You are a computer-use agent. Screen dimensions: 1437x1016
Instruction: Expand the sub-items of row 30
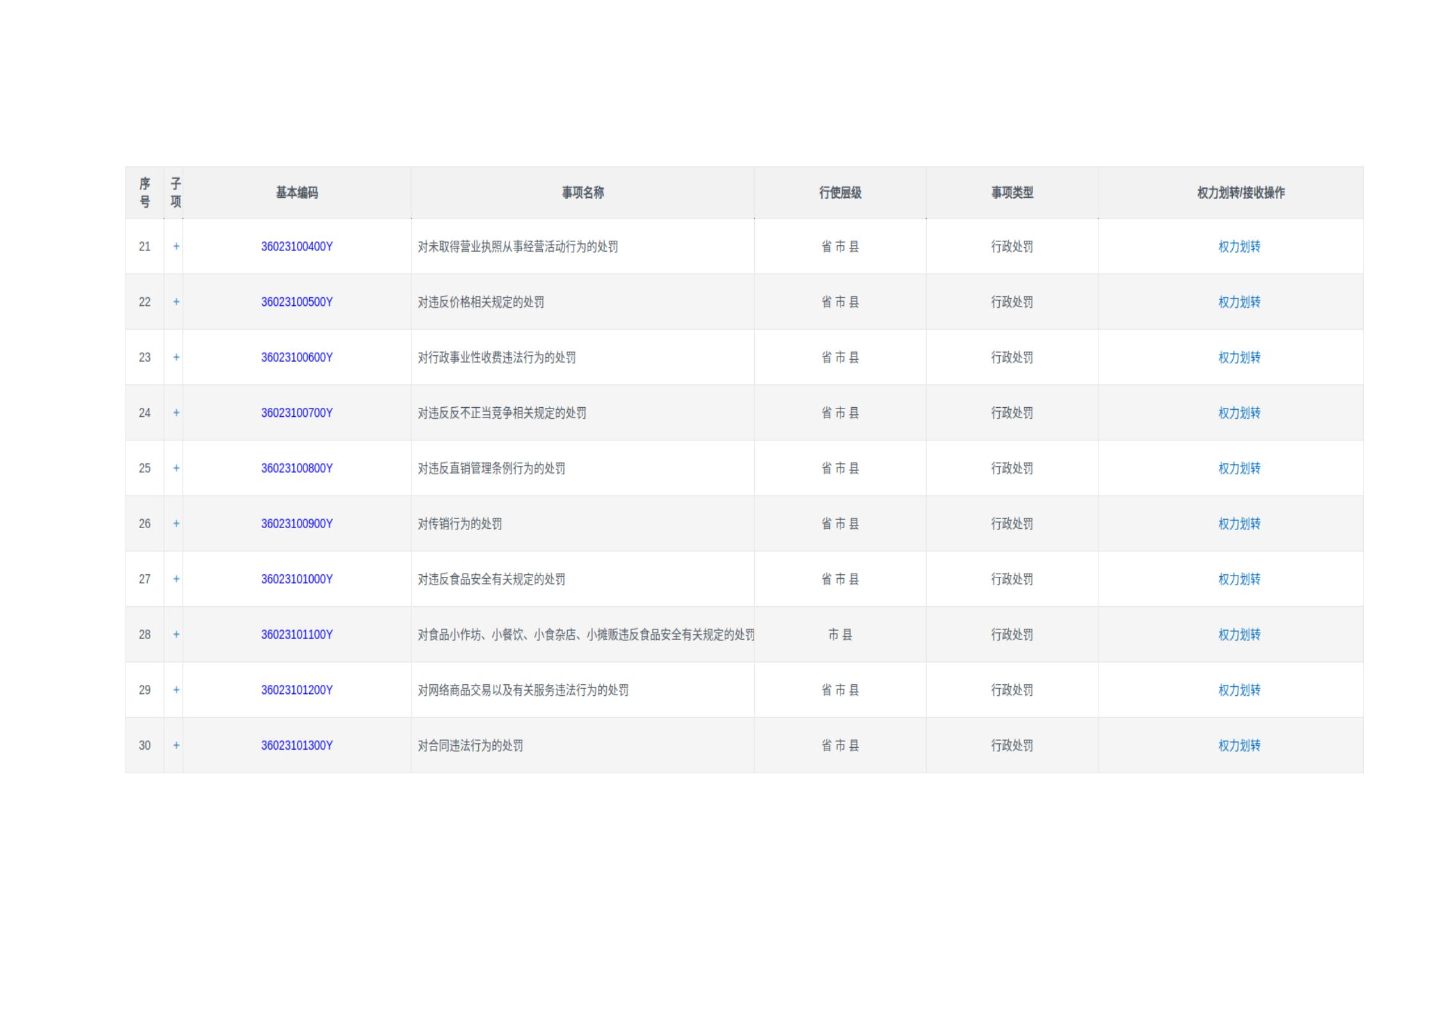(176, 745)
